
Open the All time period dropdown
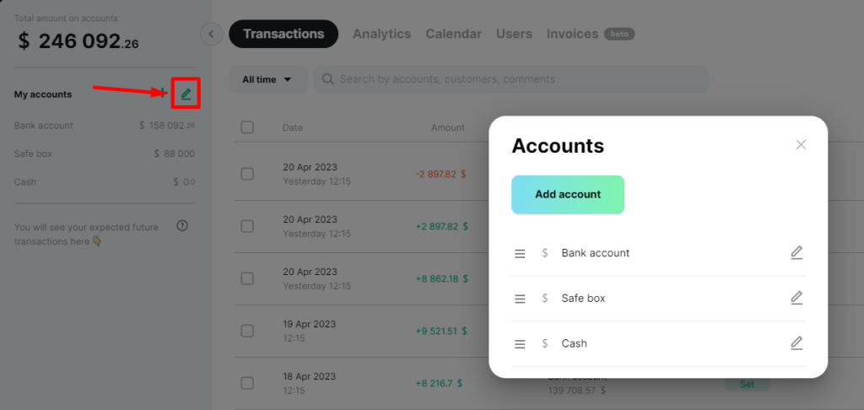(x=267, y=79)
